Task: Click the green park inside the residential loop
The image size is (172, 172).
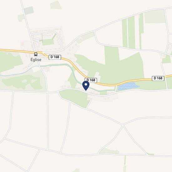Action: tap(48, 42)
